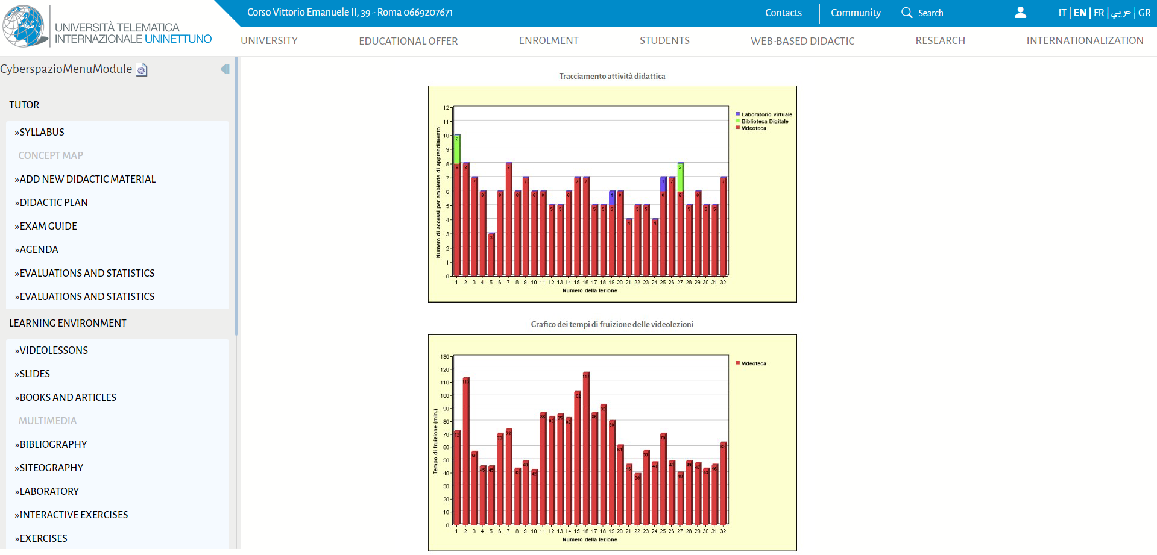Switch language to Italian (IT)
1157x555 pixels.
1062,13
